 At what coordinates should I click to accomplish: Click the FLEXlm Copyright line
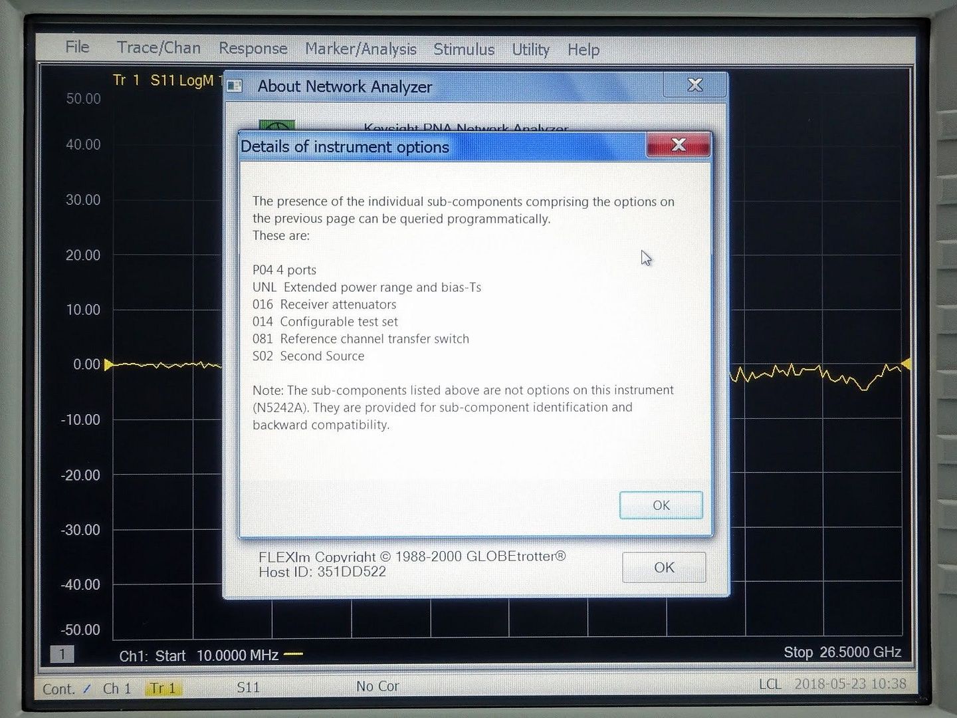(412, 556)
